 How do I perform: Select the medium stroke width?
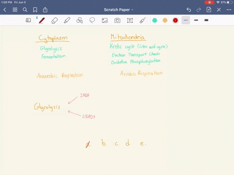pos(196,20)
